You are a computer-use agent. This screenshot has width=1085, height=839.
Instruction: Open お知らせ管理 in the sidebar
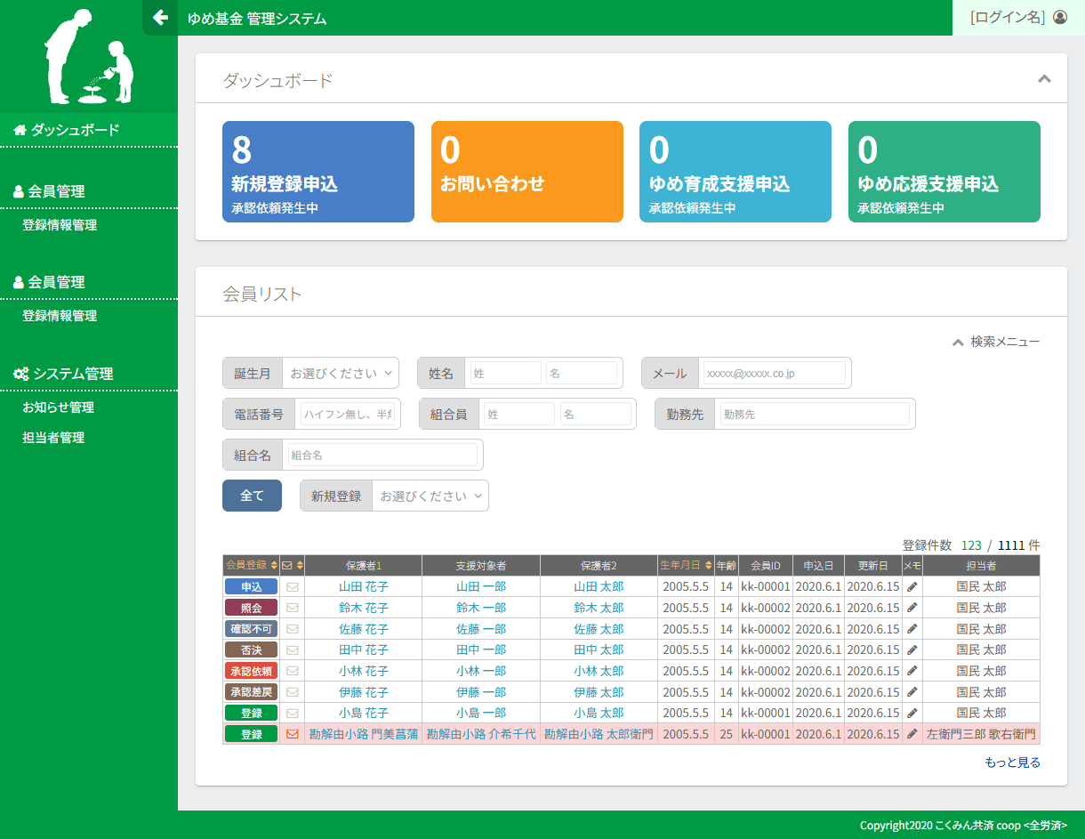(x=59, y=407)
